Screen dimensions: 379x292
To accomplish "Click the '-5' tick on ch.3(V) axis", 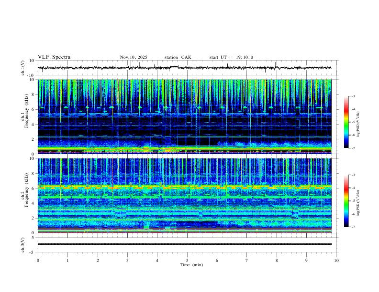I will tap(33, 252).
